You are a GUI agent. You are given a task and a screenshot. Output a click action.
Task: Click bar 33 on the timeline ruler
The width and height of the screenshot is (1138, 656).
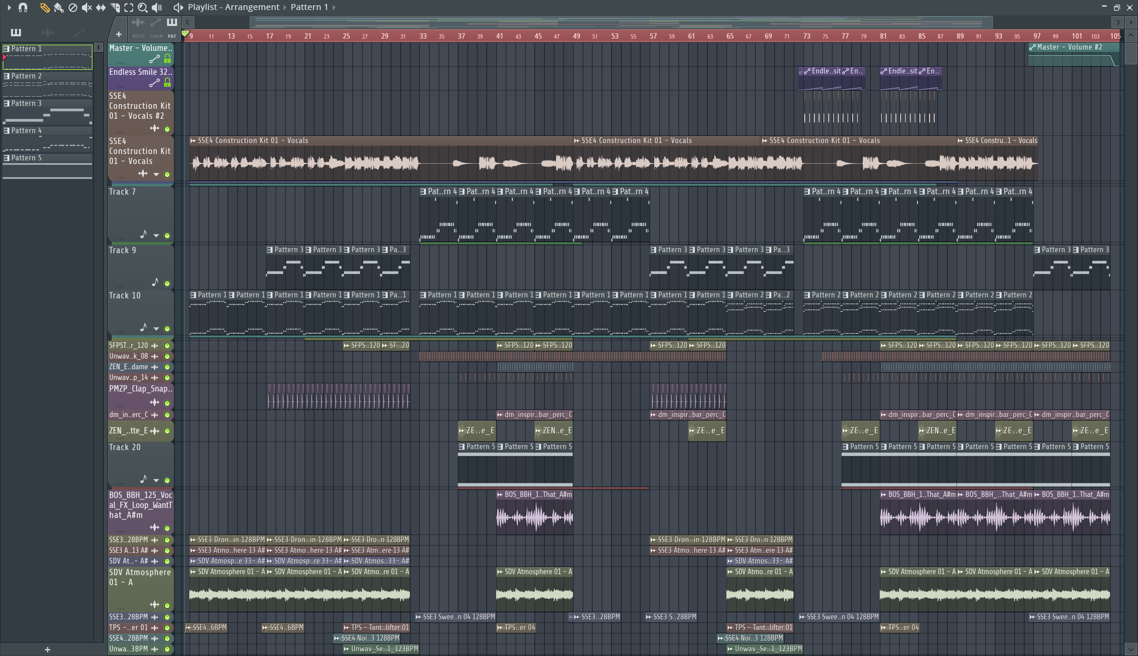click(423, 36)
